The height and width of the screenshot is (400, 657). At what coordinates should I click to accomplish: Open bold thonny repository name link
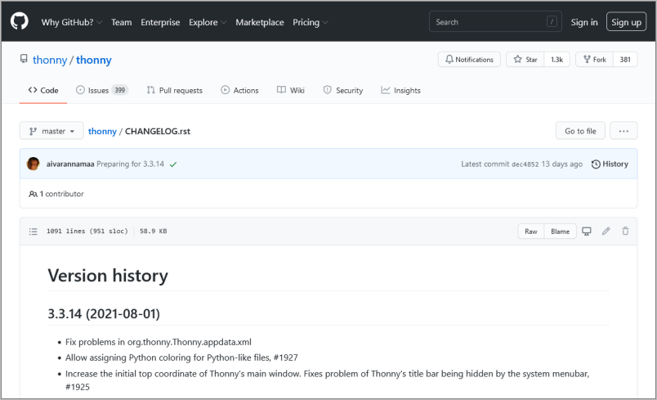[94, 60]
